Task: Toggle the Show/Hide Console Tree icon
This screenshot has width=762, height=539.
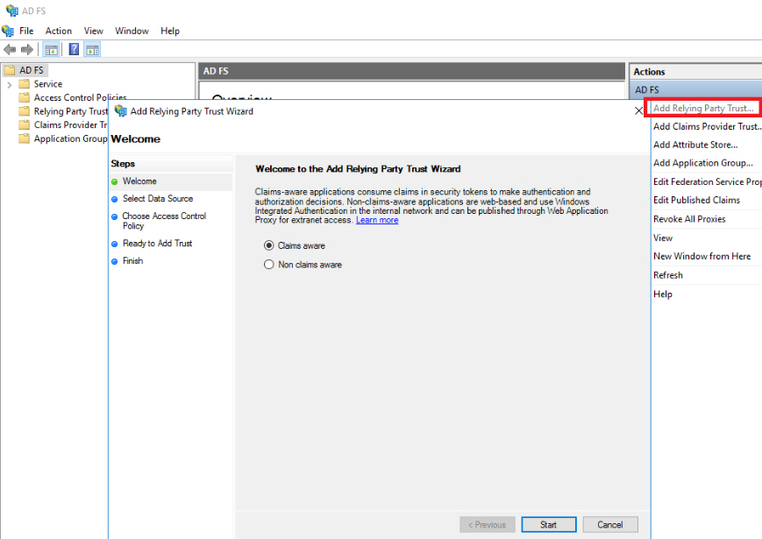Action: [52, 50]
